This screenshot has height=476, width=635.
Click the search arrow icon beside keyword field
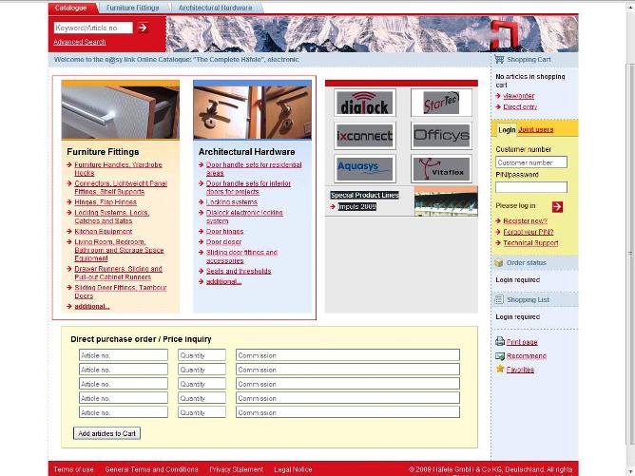143,28
